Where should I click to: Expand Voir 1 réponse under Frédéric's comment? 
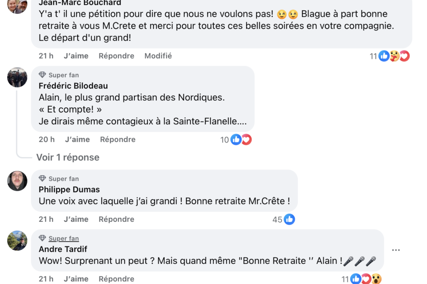coord(68,157)
